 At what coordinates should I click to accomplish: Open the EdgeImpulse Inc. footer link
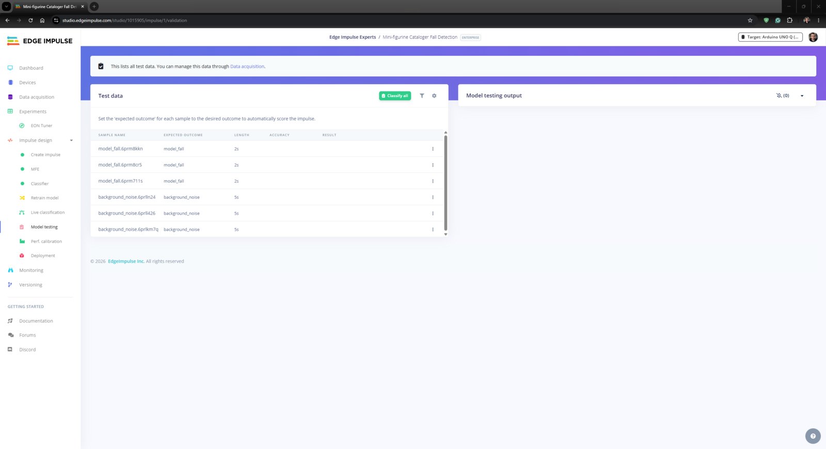coord(126,262)
